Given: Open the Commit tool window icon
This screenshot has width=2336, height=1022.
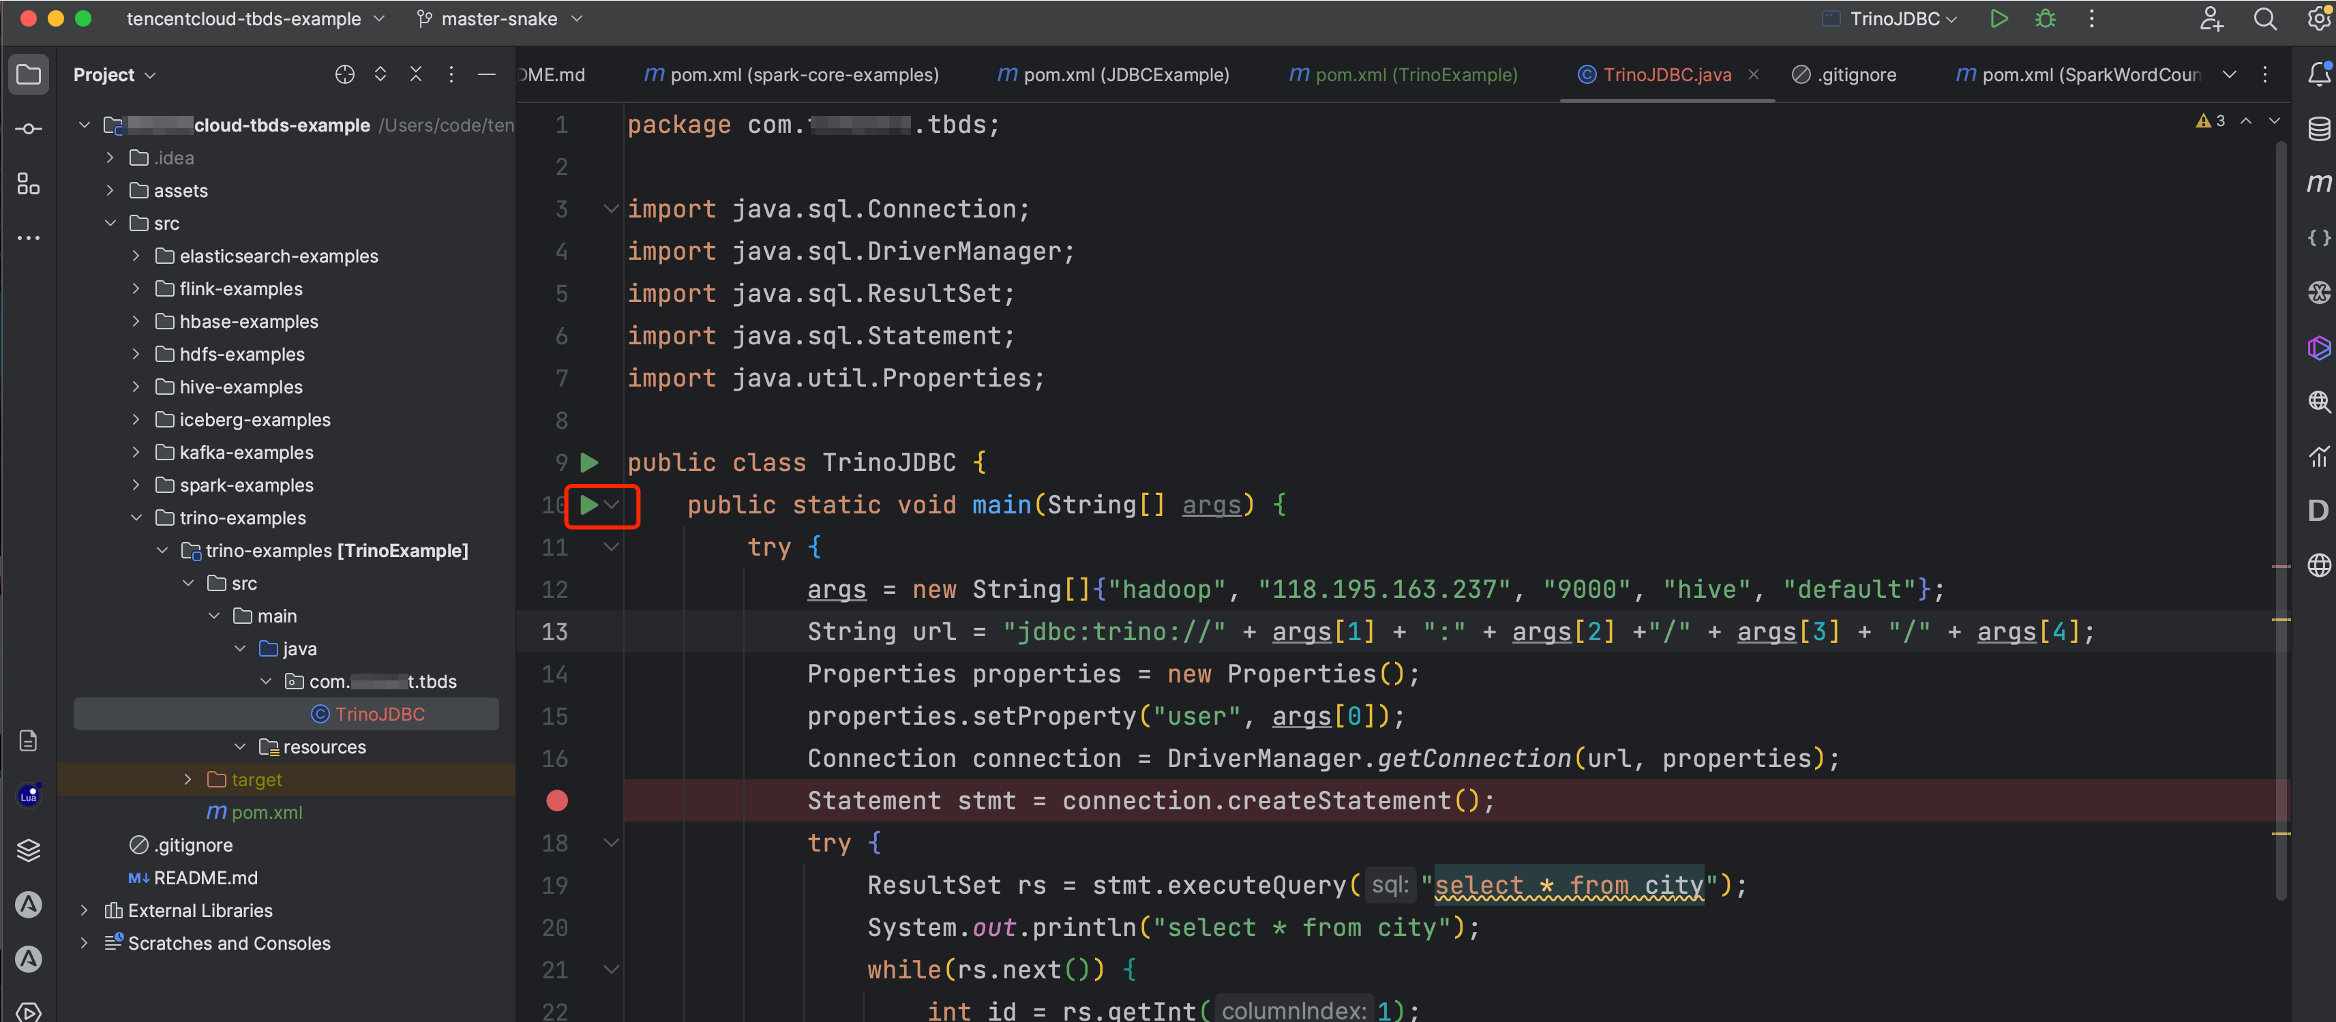Looking at the screenshot, I should click(28, 129).
